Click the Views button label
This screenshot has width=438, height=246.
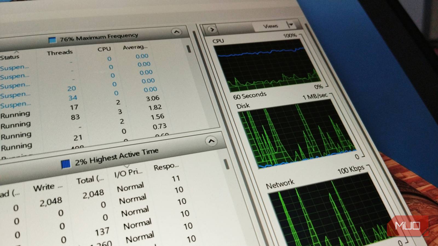click(x=270, y=26)
